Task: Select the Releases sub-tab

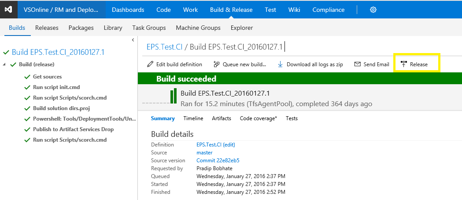Action: click(47, 28)
